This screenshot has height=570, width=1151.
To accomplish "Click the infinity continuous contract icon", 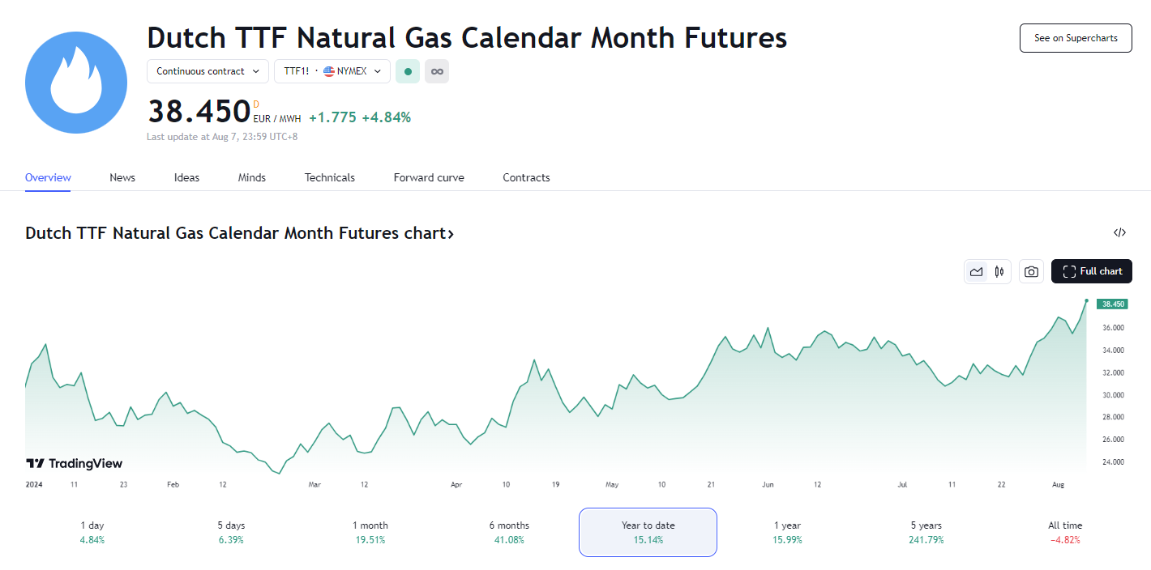I will click(x=437, y=71).
